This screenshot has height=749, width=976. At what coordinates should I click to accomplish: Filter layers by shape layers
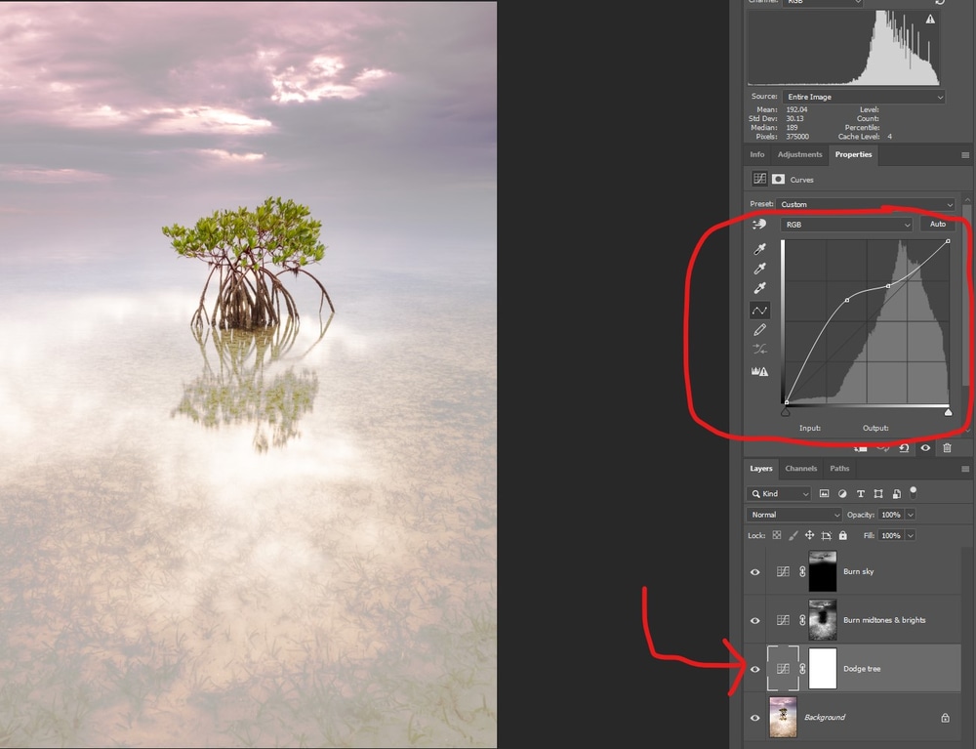click(878, 494)
